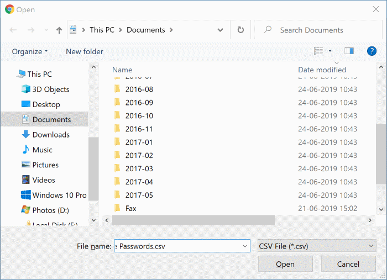
Task: Select the Fax folder
Action: pos(130,208)
